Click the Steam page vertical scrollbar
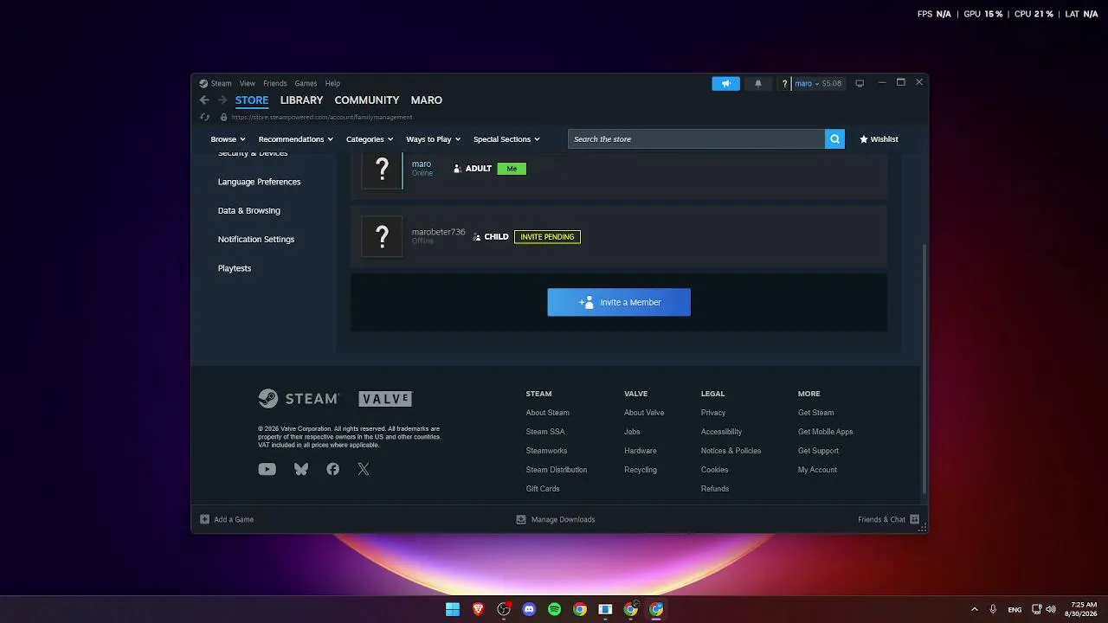 point(924,368)
